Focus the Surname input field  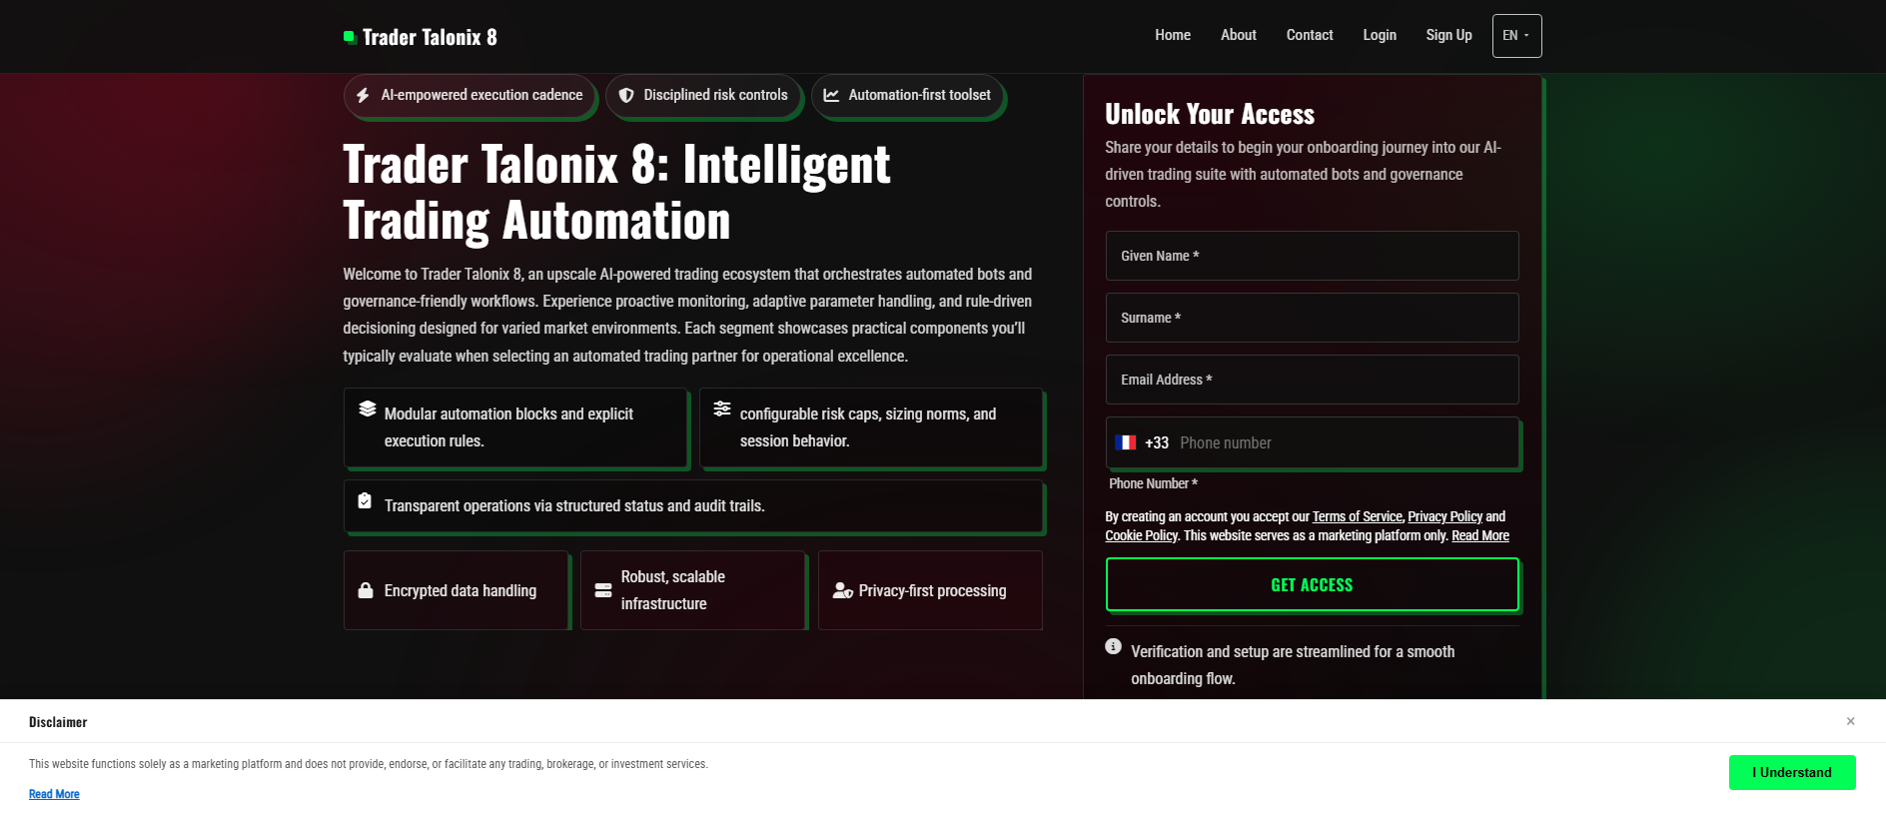[x=1313, y=318]
